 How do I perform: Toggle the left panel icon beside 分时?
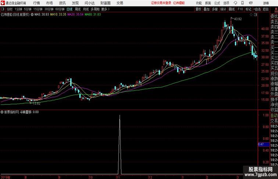coord(3,9)
